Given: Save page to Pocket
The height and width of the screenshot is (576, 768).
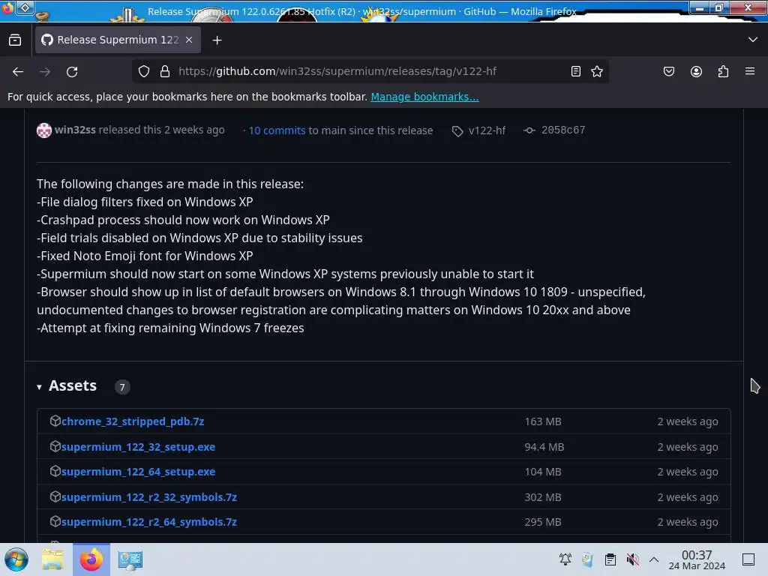Looking at the screenshot, I should 668,71.
